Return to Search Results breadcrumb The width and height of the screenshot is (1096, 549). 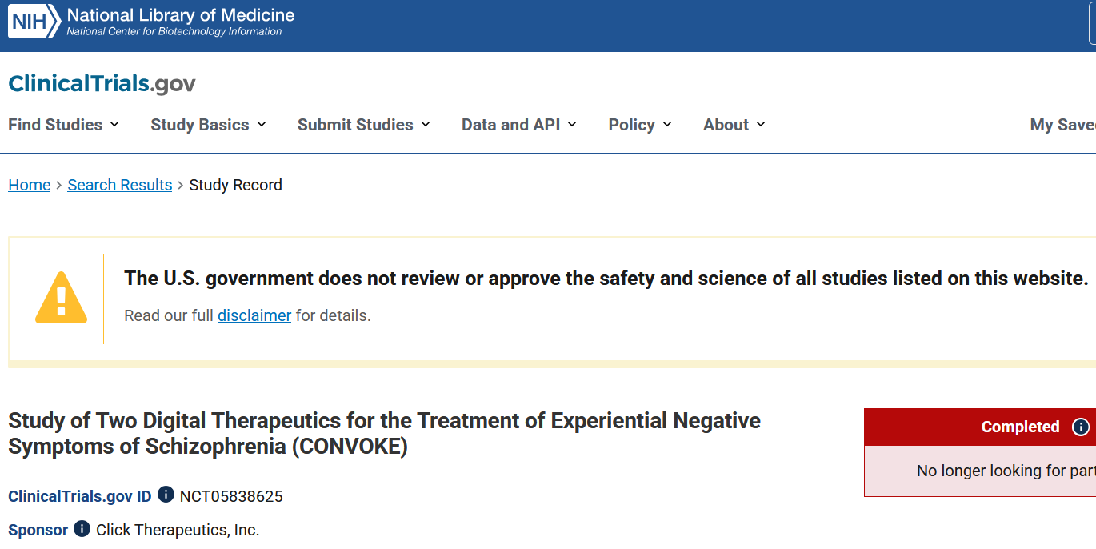click(120, 185)
